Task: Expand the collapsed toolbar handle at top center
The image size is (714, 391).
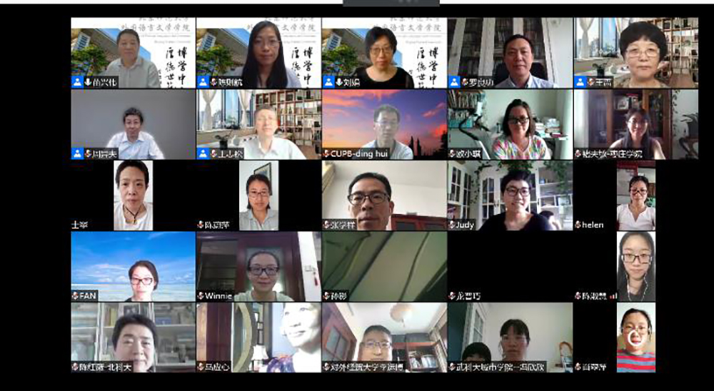Action: (x=371, y=3)
